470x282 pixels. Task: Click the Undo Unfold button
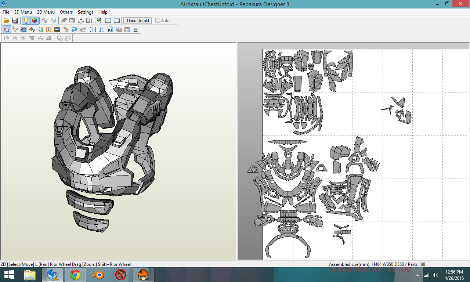click(x=138, y=21)
